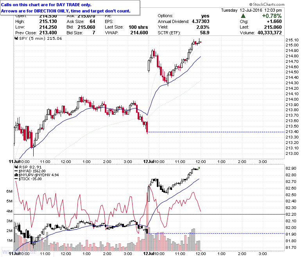Click the date 'Tuesday 12-Jul-2016 12:03 pm'
This screenshot has height=257, width=305.
tap(251, 10)
